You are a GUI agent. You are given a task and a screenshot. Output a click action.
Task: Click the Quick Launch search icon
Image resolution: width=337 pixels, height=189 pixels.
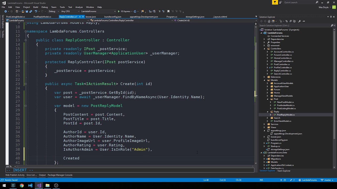coord(317,2)
